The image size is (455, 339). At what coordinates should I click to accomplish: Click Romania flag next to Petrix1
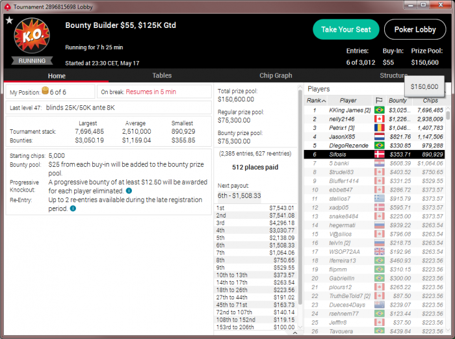click(379, 128)
